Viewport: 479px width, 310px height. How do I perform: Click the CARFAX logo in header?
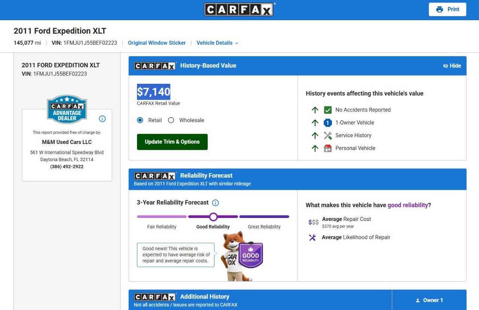click(239, 9)
